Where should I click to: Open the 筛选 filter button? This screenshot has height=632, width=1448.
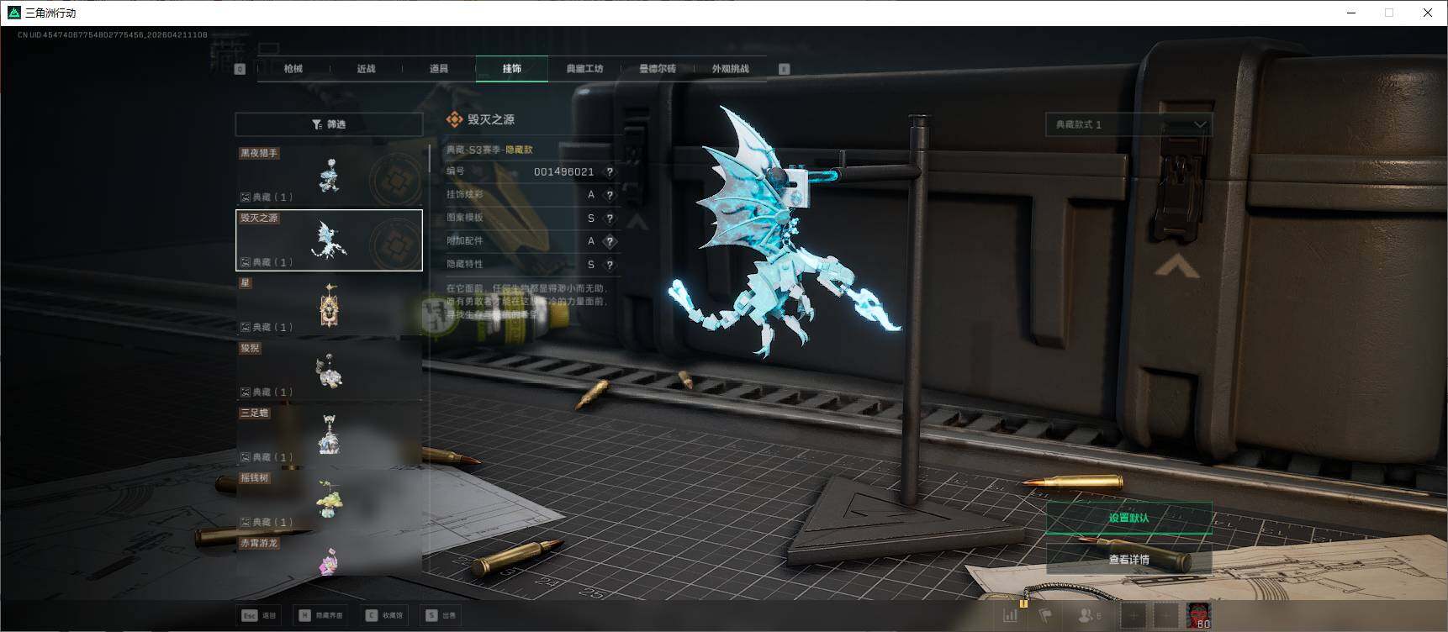coord(329,124)
